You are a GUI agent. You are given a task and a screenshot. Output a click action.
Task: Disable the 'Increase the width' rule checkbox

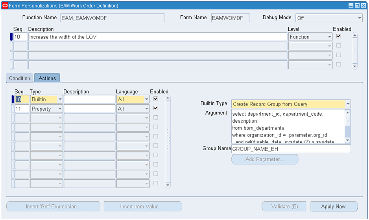click(x=338, y=36)
